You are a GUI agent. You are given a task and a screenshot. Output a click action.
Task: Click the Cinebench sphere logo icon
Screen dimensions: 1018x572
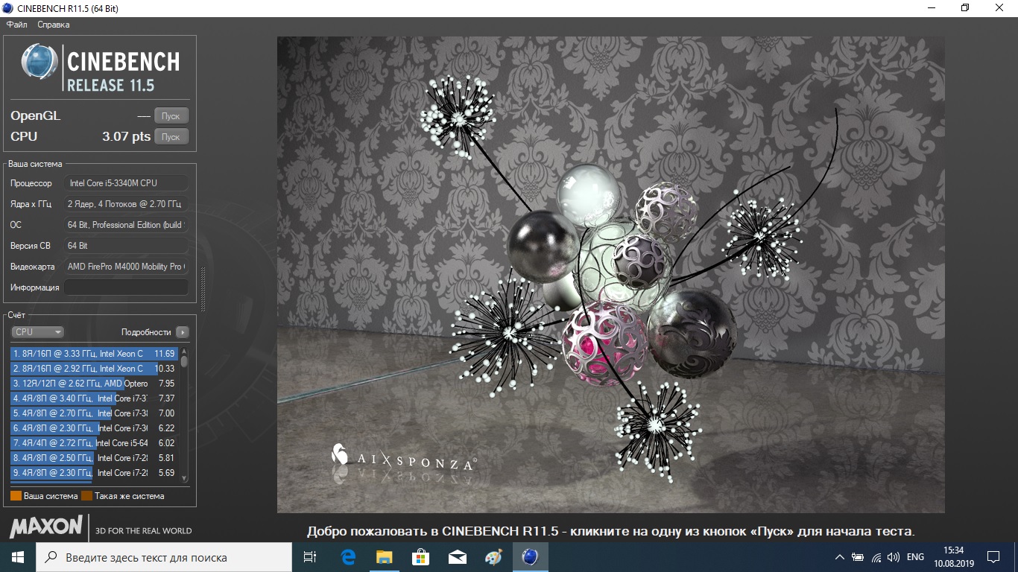(x=39, y=61)
